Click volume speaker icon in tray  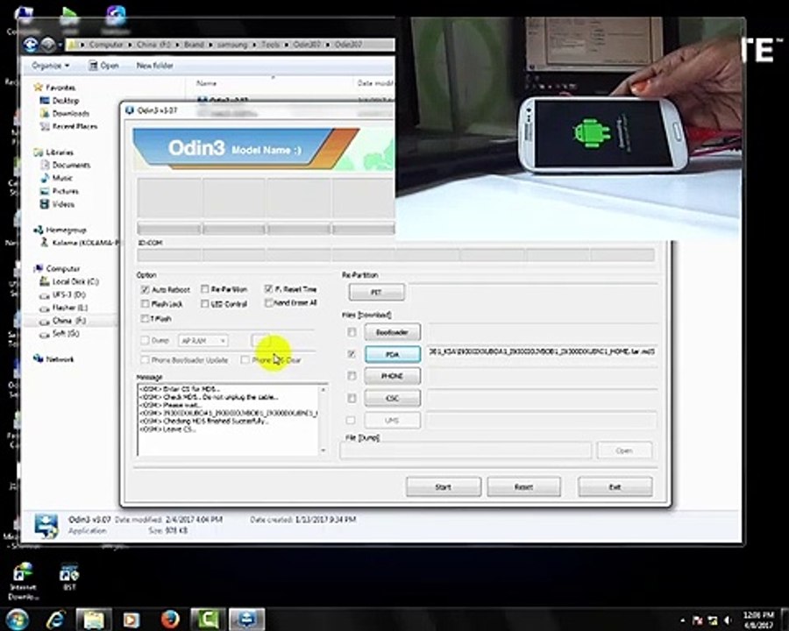(728, 620)
